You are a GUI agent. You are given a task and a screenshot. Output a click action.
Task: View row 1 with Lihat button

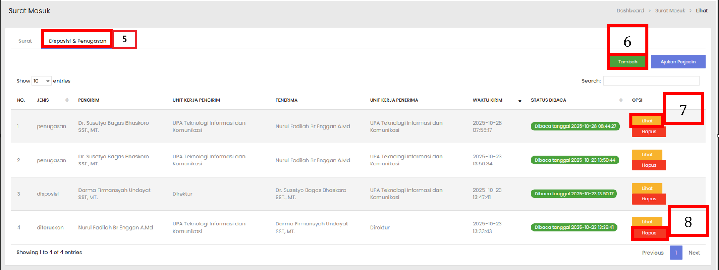pyautogui.click(x=647, y=121)
